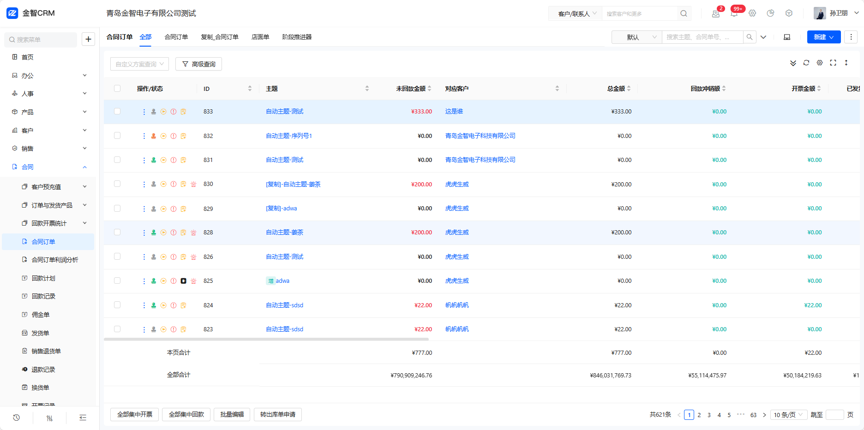Open the notification bell with 99+ badge
Screen dimensions: 864x430
tap(734, 13)
